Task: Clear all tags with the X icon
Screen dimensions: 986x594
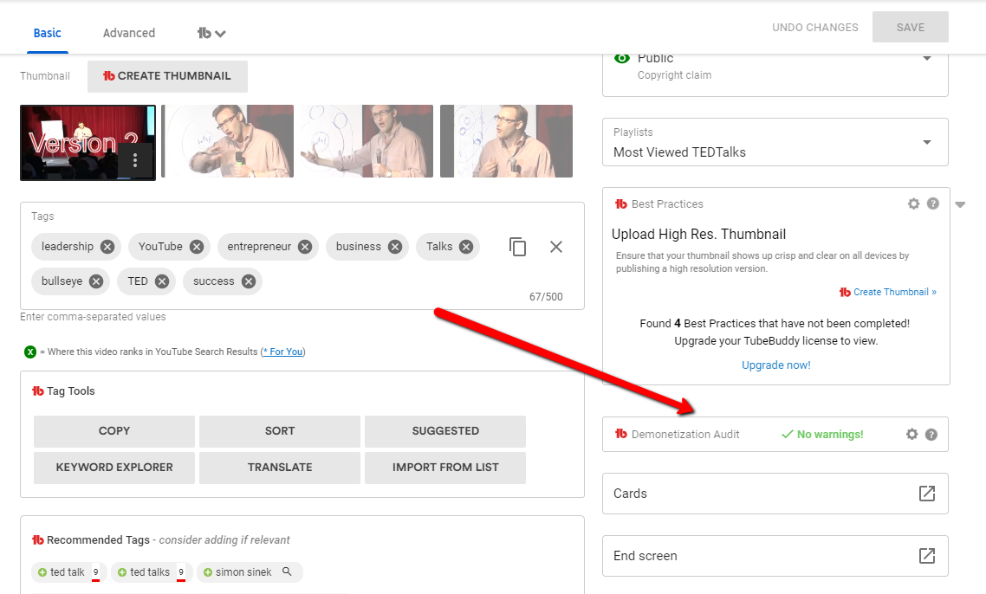Action: 556,247
